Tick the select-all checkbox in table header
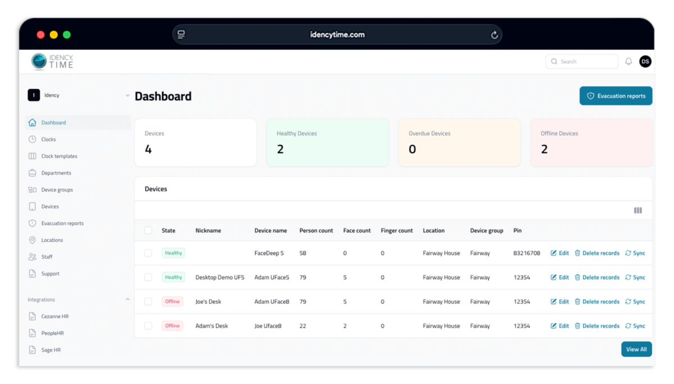The image size is (674, 384). click(149, 230)
